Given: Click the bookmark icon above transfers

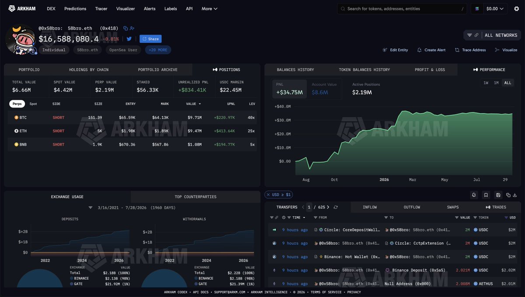Looking at the screenshot, I should point(486,195).
